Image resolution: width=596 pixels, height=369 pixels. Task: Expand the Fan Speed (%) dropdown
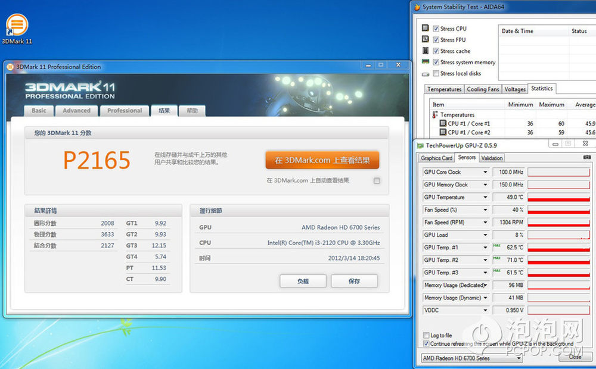point(485,209)
